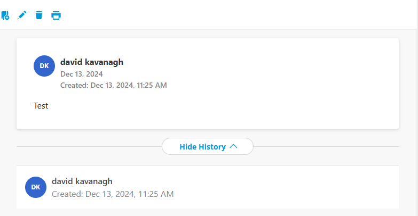418x216 pixels.
Task: Print the note with the printer icon
Action: coord(56,15)
